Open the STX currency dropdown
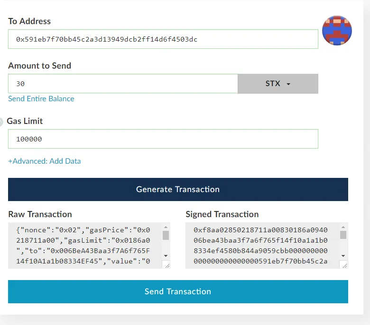Screen dimensions: 370x325 277,84
